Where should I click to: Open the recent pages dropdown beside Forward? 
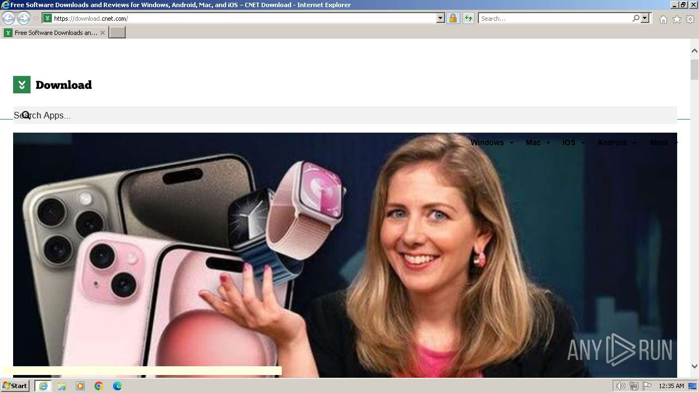click(35, 19)
